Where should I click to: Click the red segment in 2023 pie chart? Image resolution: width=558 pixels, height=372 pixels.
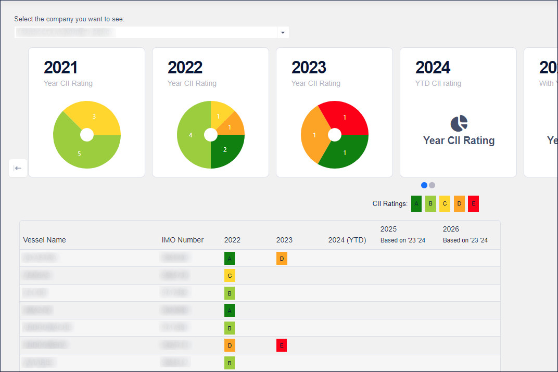(346, 117)
